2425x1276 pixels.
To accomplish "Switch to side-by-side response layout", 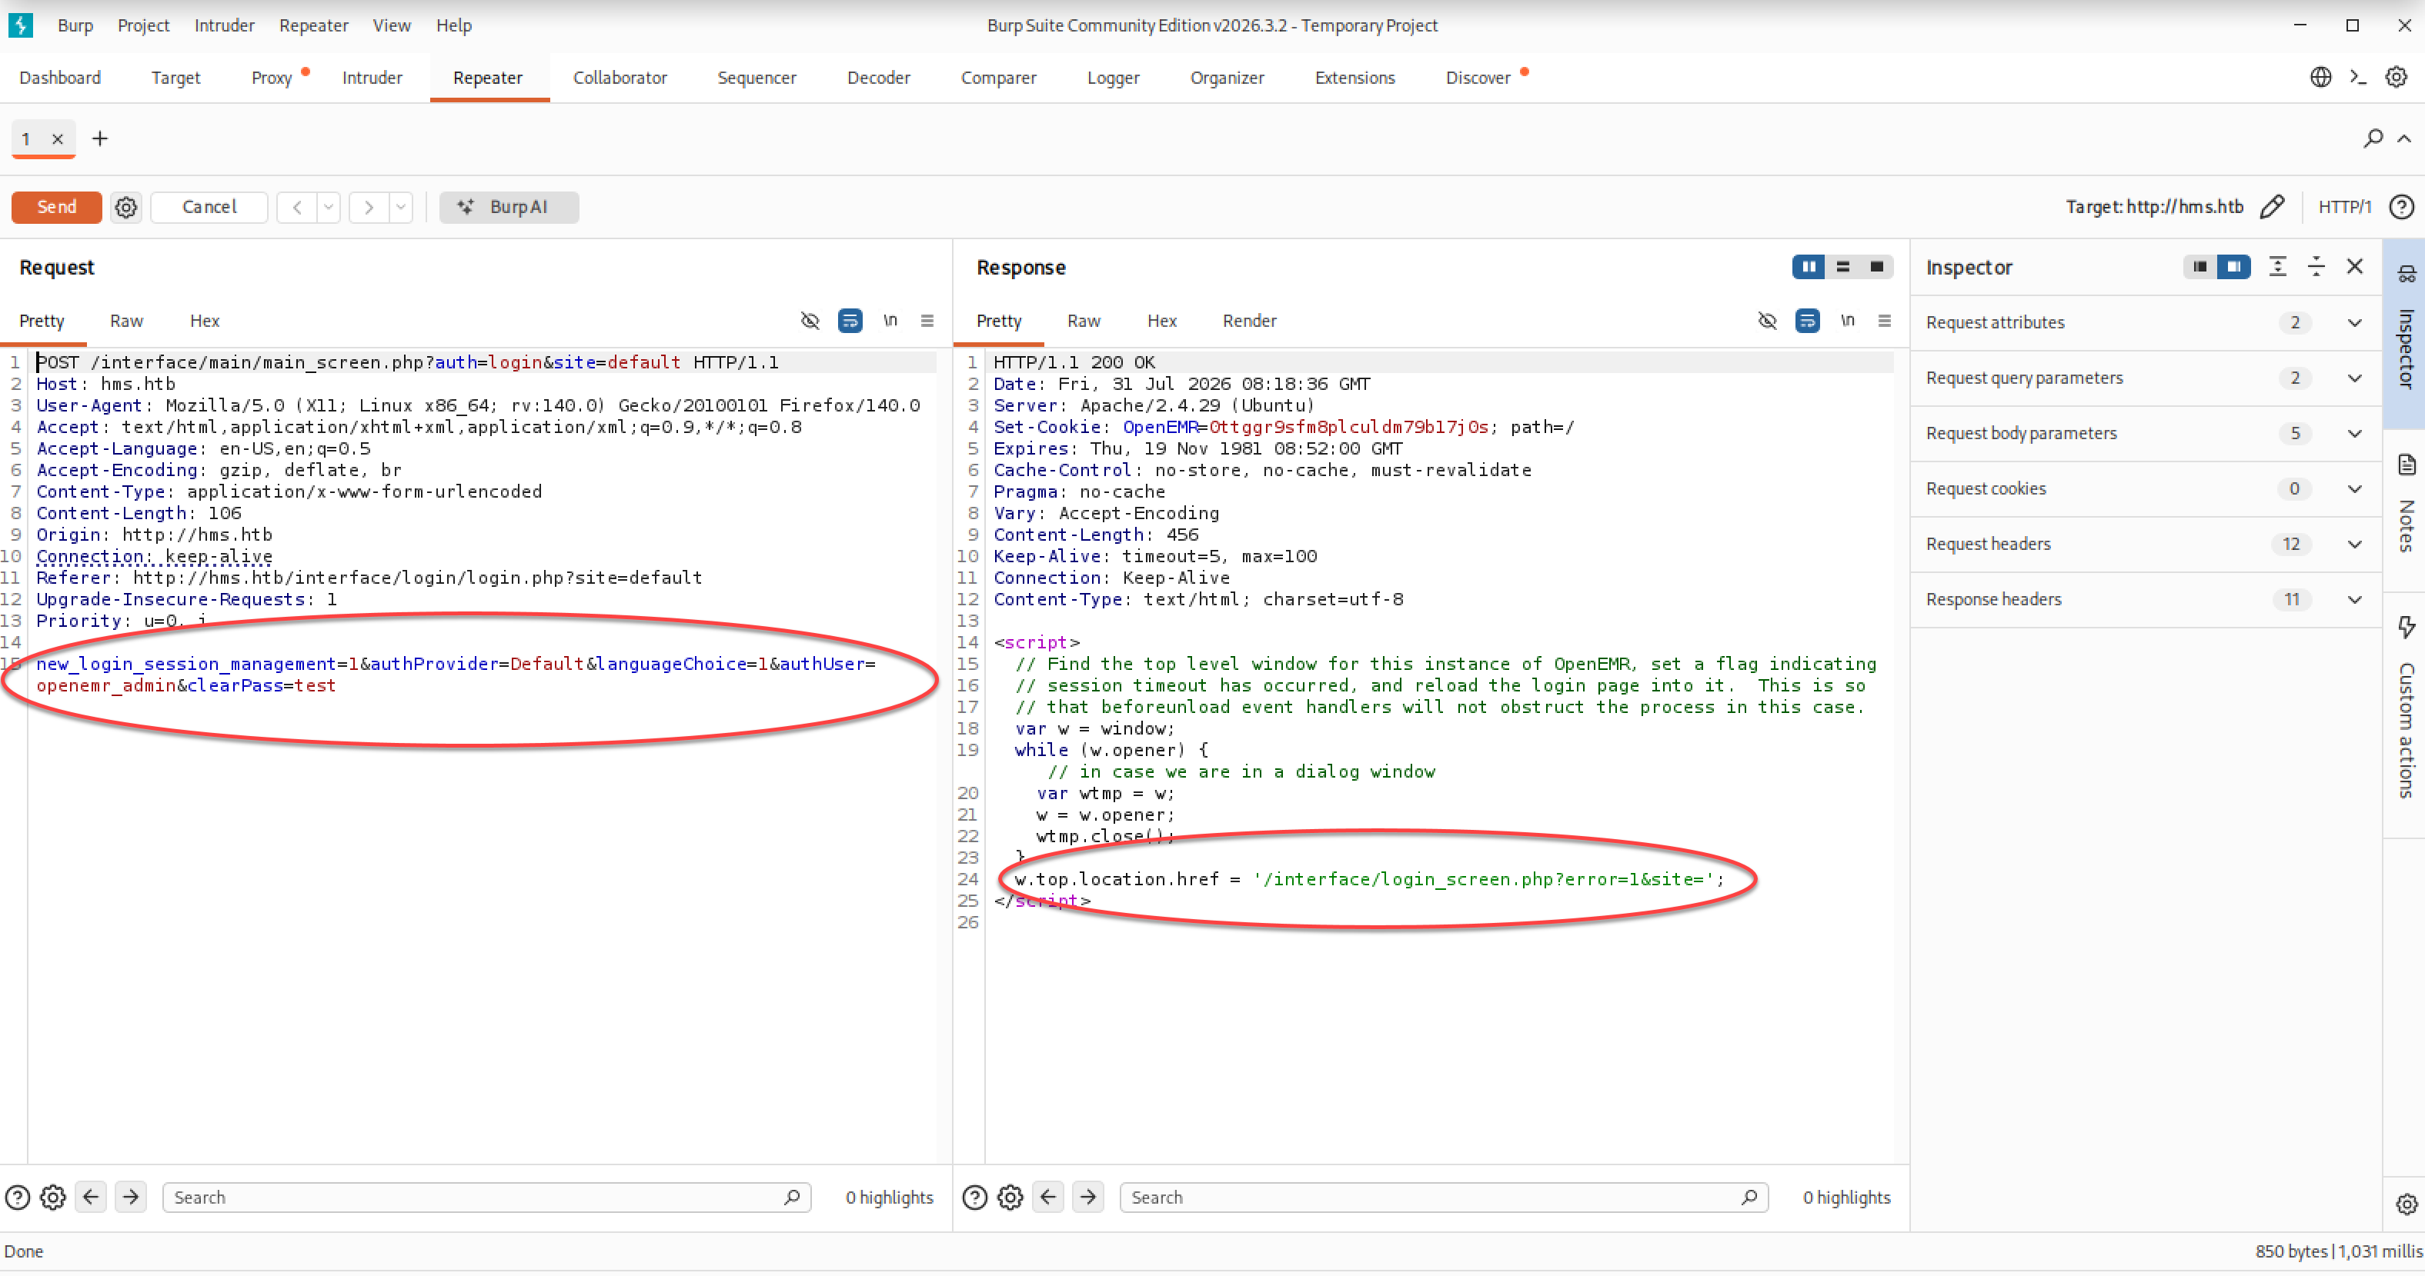I will click(x=1809, y=267).
